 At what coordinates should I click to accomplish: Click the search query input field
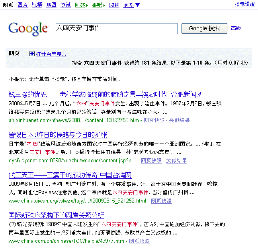pos(117,29)
